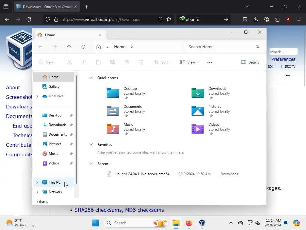Screen dimensions: 306x230
Task: List all Firefox tabs dropdown arrow
Action: pos(247,7)
